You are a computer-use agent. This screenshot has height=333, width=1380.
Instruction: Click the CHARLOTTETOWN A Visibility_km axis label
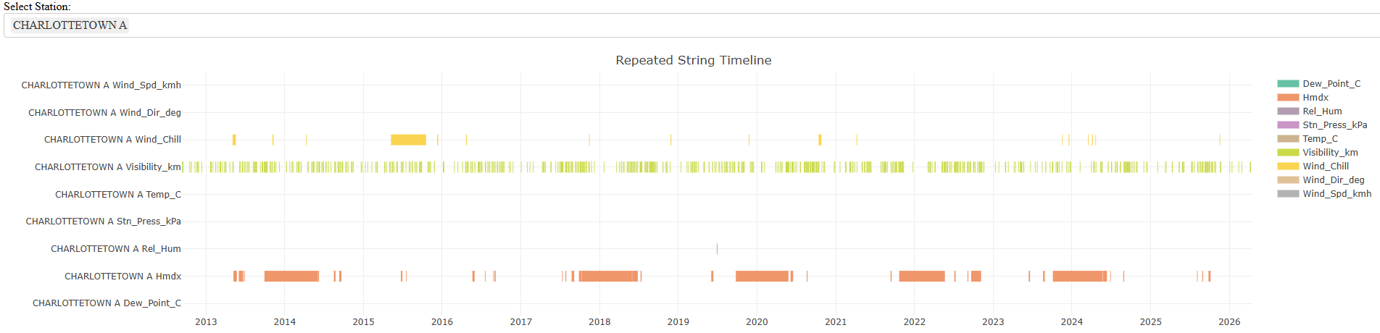[x=108, y=167]
